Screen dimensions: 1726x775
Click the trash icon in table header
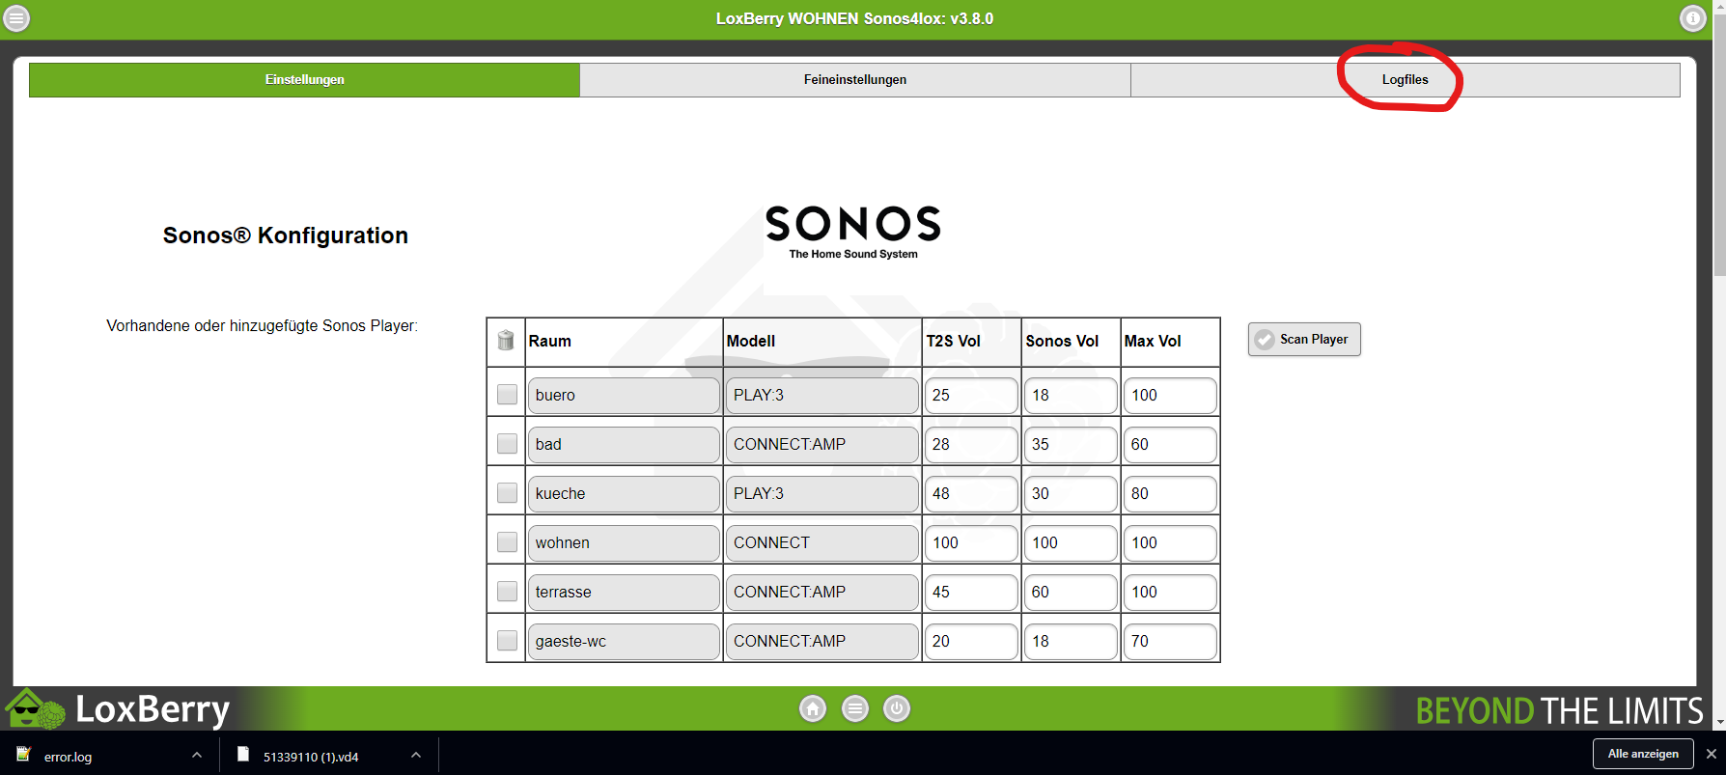[x=506, y=341]
